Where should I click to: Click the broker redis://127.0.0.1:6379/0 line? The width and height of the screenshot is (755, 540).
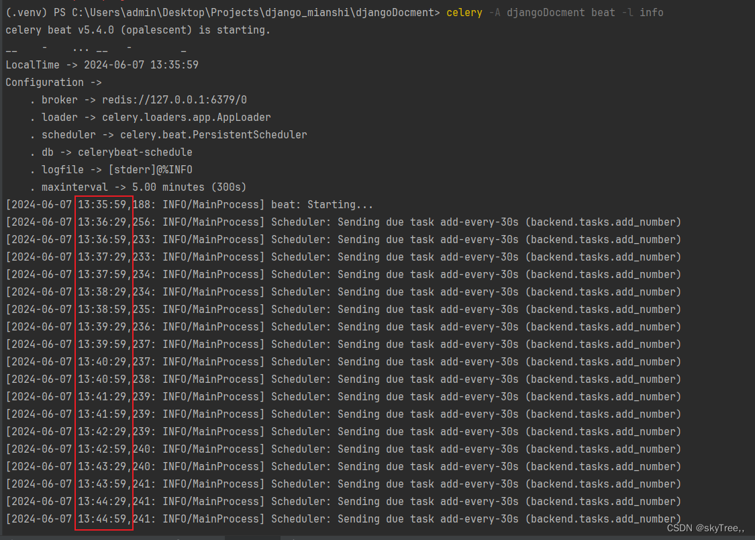[139, 99]
